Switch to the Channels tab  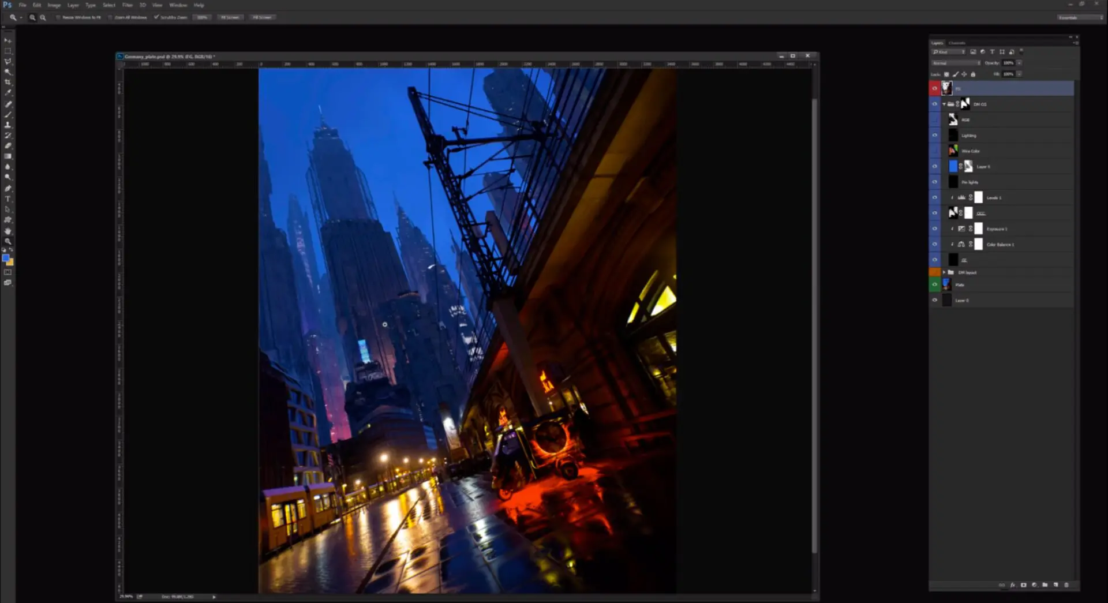click(x=957, y=43)
